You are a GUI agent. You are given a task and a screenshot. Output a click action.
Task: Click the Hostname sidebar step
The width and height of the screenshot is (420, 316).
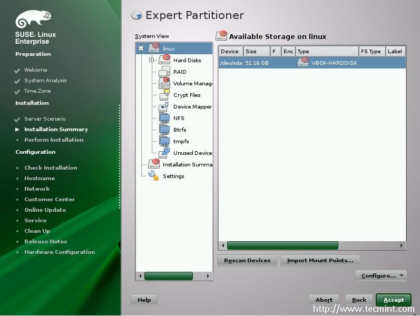click(x=40, y=179)
